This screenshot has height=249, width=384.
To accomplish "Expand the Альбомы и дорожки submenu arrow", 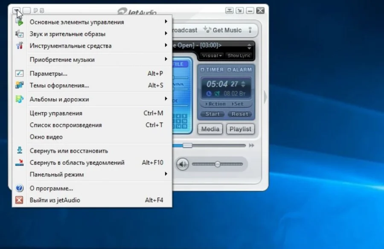I will 166,99.
